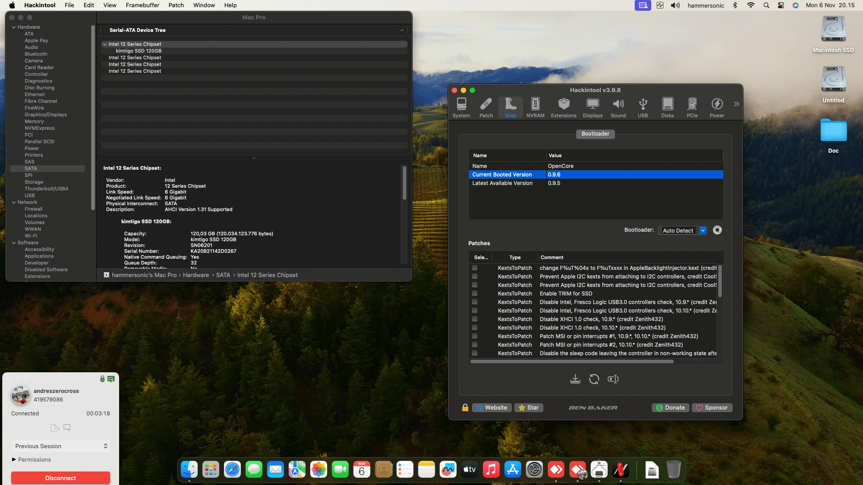This screenshot has height=485, width=863.
Task: Open the Window menu
Action: pos(204,5)
